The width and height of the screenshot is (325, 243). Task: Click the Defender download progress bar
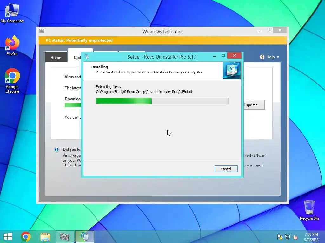[x=73, y=105]
